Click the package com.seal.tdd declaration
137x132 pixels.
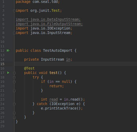pyautogui.click(x=37, y=2)
